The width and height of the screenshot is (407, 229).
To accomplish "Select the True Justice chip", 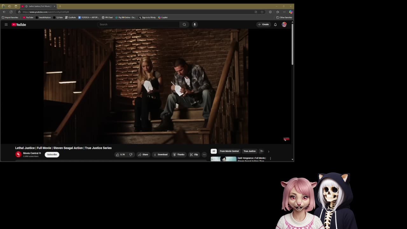I will [250, 151].
